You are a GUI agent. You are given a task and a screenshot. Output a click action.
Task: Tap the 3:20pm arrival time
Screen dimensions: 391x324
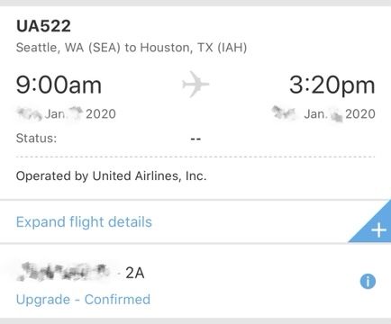pos(332,85)
